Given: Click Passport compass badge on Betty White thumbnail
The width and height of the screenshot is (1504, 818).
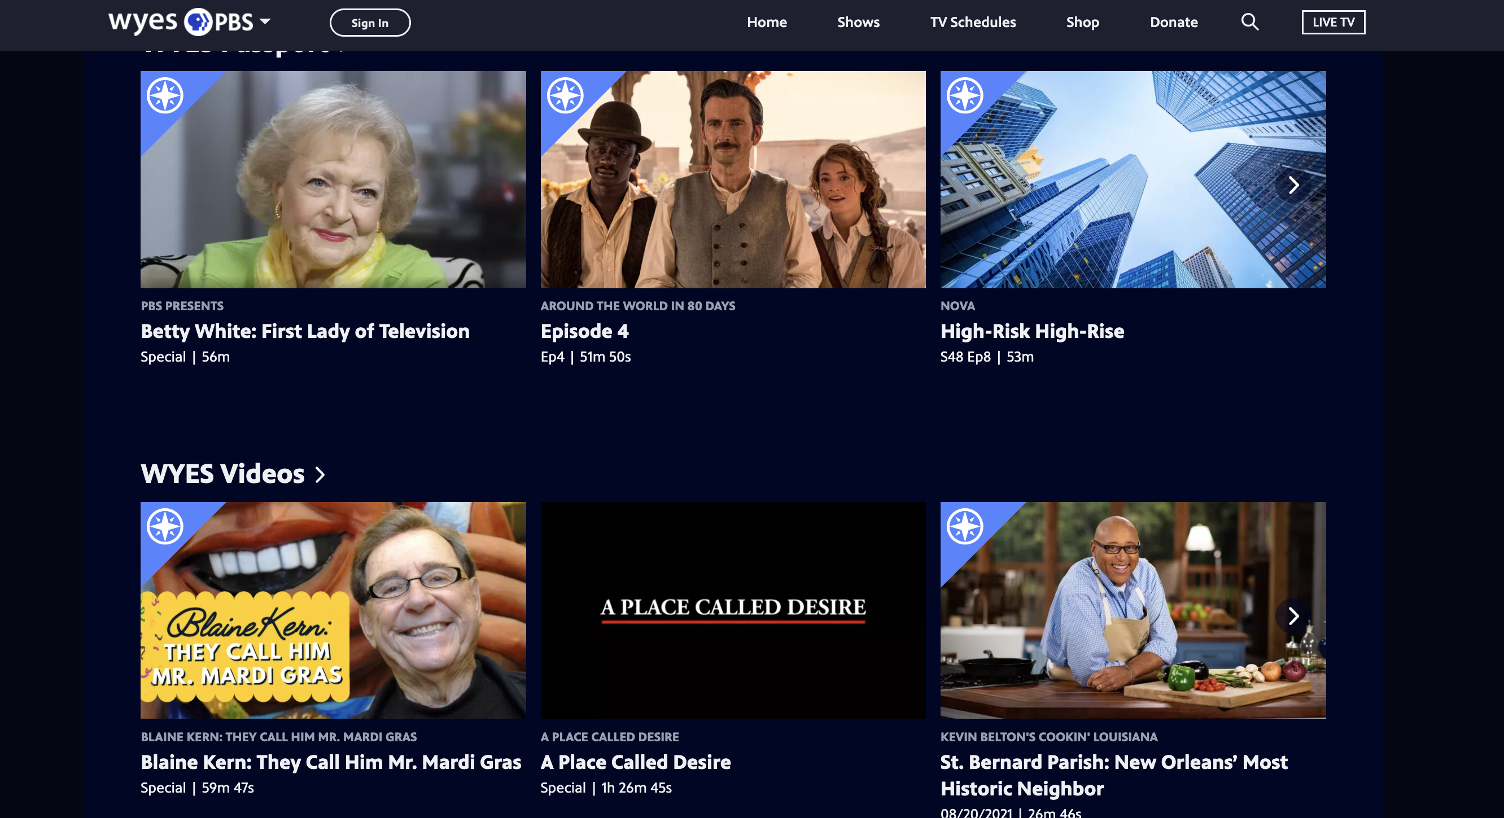Looking at the screenshot, I should click(165, 96).
